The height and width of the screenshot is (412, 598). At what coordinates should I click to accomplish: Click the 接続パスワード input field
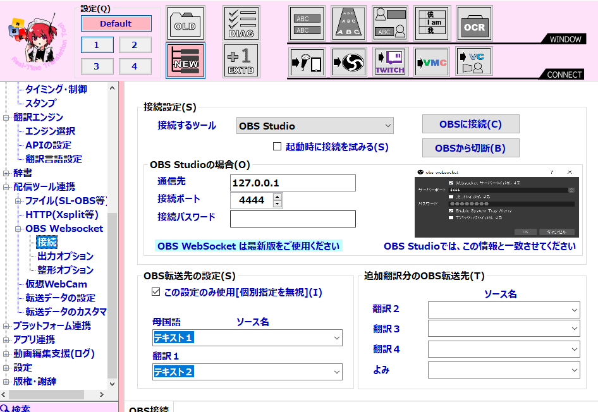(x=293, y=219)
